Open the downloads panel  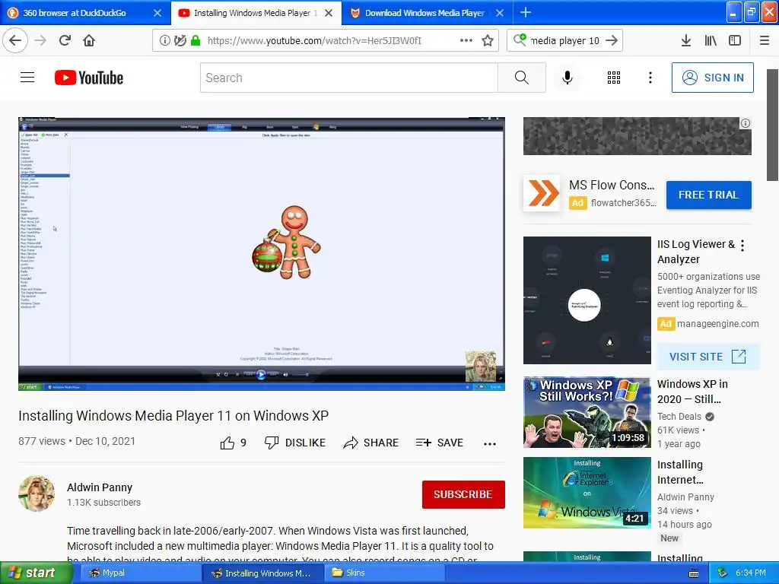pyautogui.click(x=685, y=40)
